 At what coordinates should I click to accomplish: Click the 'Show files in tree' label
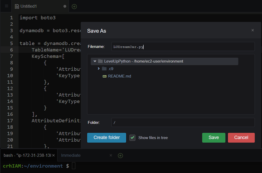[x=153, y=138]
